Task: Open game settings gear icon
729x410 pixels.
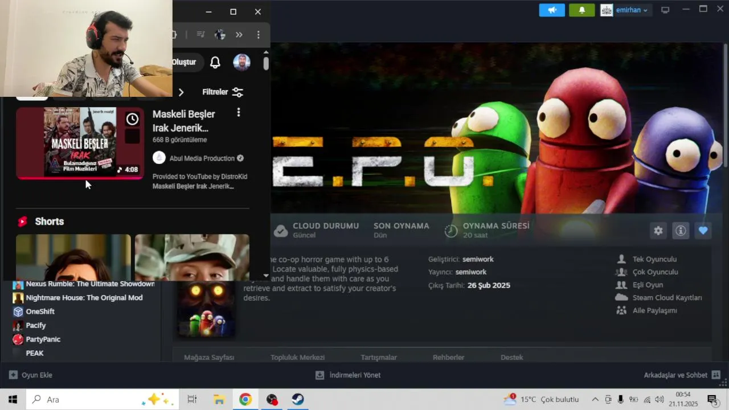Action: [658, 231]
